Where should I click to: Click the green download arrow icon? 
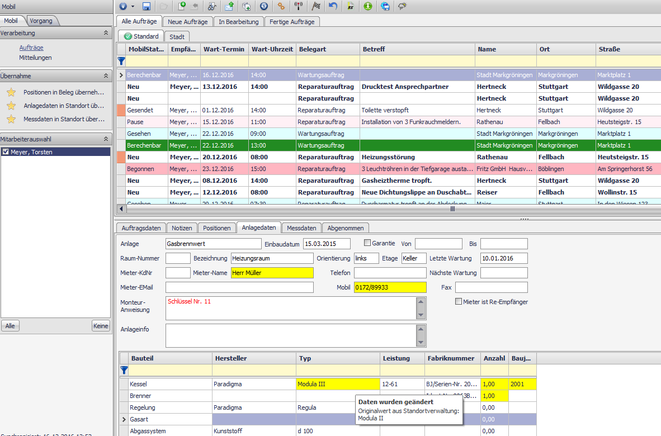coord(367,7)
